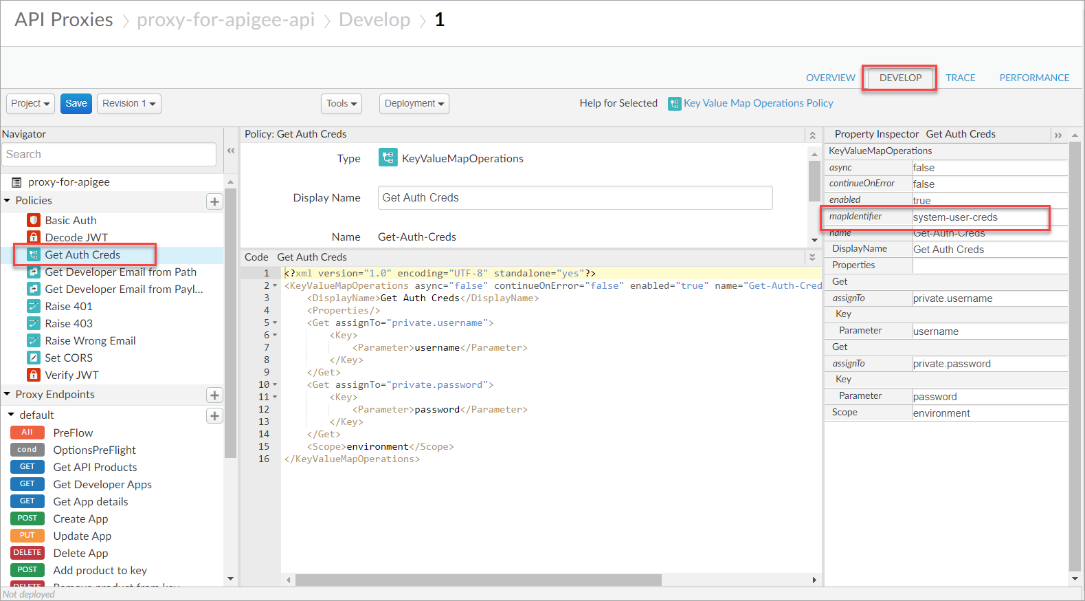Image resolution: width=1085 pixels, height=601 pixels.
Task: Expand the code pane chevron
Action: [812, 257]
